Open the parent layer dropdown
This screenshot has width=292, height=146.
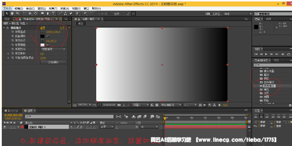point(149,127)
